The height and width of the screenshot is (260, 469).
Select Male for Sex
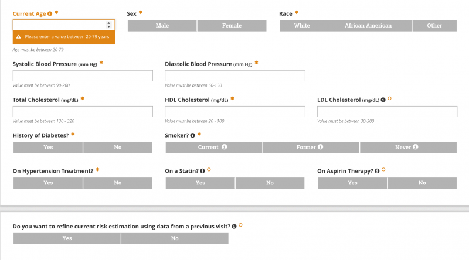tap(162, 26)
